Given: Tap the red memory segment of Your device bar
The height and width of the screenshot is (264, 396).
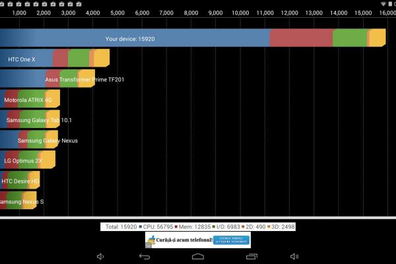Looking at the screenshot, I should 301,38.
